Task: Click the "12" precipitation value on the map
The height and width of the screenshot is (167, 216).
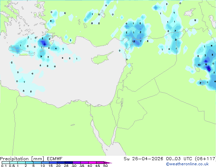Action: click(x=134, y=41)
